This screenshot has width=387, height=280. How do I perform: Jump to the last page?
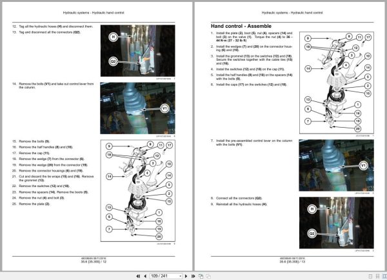pyautogui.click(x=193, y=276)
